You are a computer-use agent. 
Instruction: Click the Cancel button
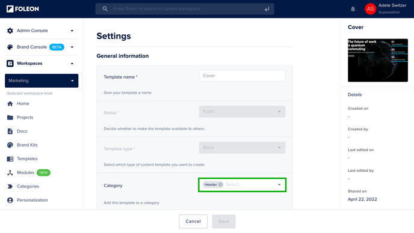193,222
